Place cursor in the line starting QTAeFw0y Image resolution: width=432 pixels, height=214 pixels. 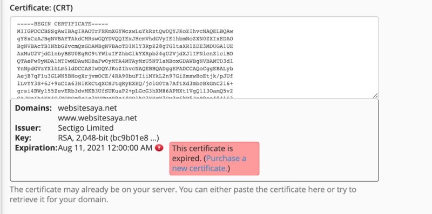pyautogui.click(x=125, y=61)
